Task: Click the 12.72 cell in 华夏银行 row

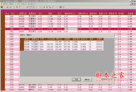Action: (x=94, y=24)
